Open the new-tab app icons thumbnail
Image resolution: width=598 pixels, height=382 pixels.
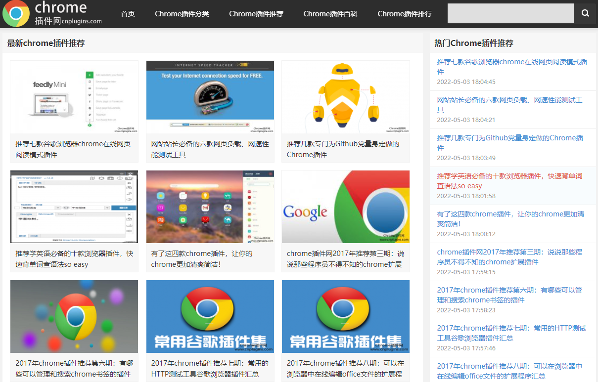[x=210, y=207]
